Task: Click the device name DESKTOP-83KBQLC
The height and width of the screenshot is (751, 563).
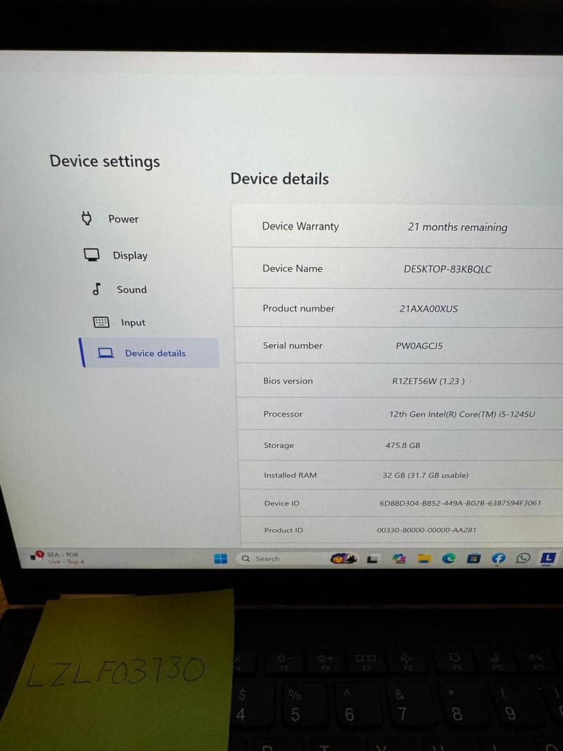Action: pos(448,269)
